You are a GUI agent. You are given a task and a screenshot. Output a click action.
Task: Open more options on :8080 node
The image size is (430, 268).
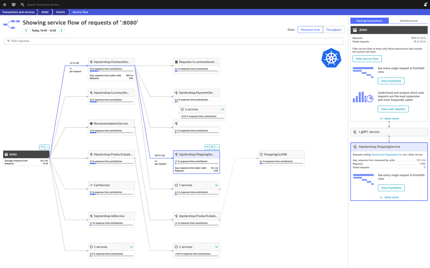point(47,147)
